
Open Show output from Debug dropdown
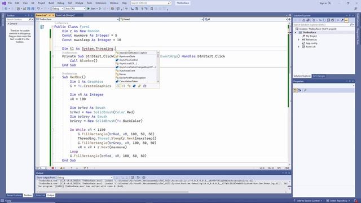(85, 178)
